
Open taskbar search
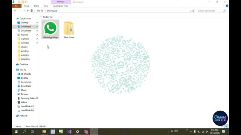pyautogui.click(x=24, y=132)
